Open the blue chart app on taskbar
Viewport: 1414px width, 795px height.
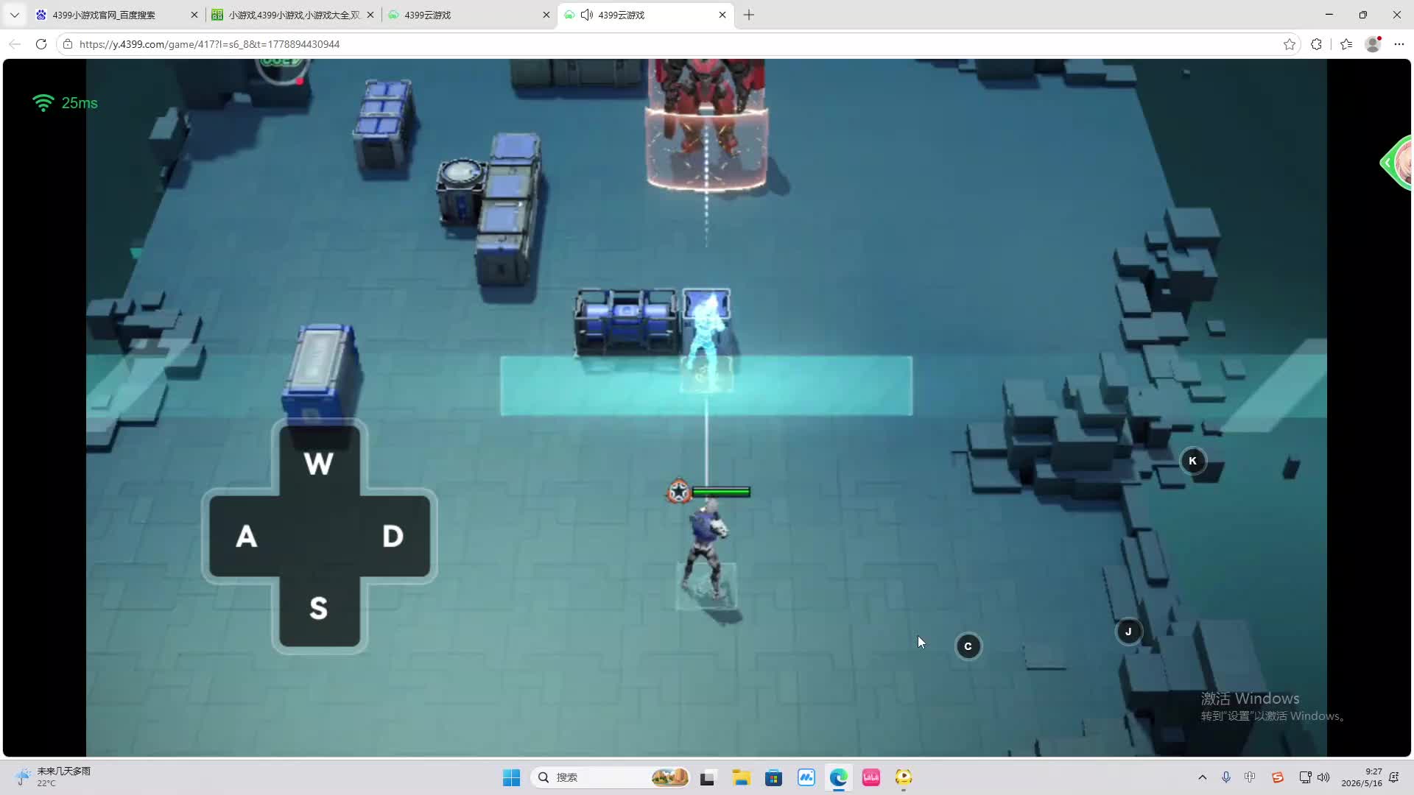(x=806, y=777)
